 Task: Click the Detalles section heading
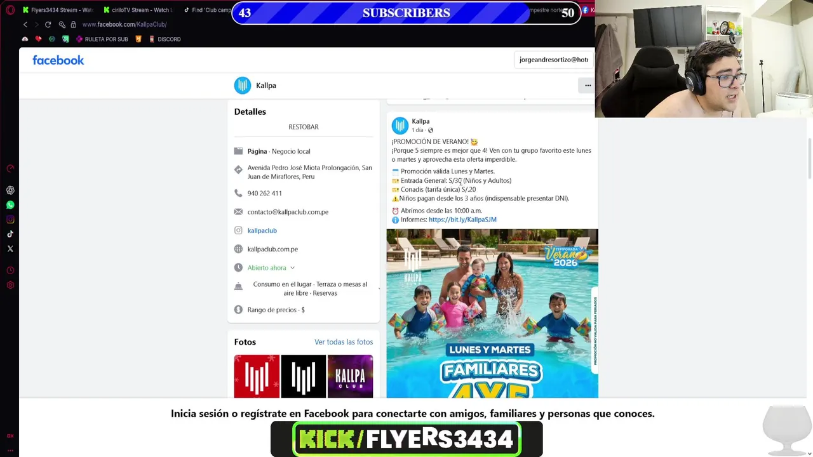250,112
